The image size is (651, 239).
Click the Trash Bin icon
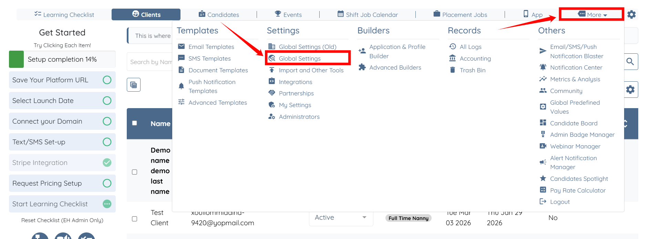pos(453,70)
